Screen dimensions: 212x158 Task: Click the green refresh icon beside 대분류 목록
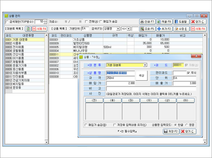point(28,29)
